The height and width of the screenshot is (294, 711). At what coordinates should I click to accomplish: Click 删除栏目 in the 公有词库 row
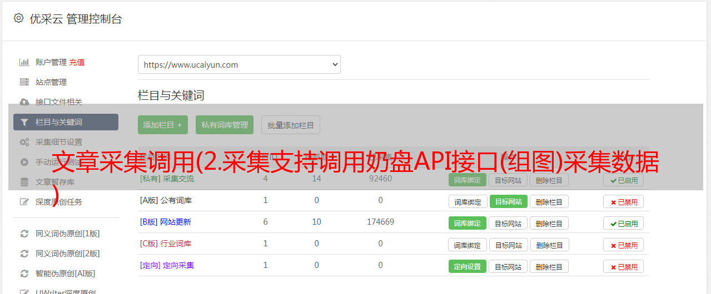[549, 202]
